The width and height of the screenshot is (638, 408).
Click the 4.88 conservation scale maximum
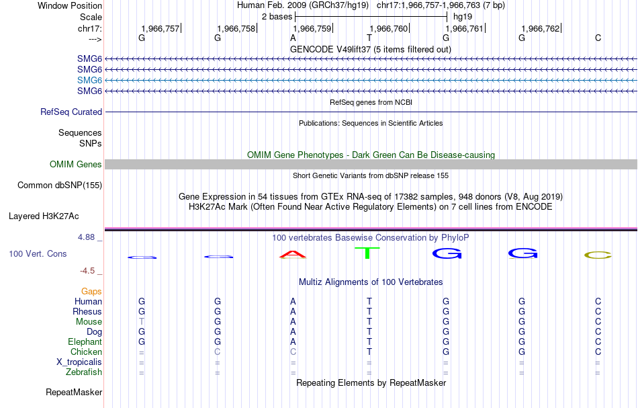pos(86,237)
